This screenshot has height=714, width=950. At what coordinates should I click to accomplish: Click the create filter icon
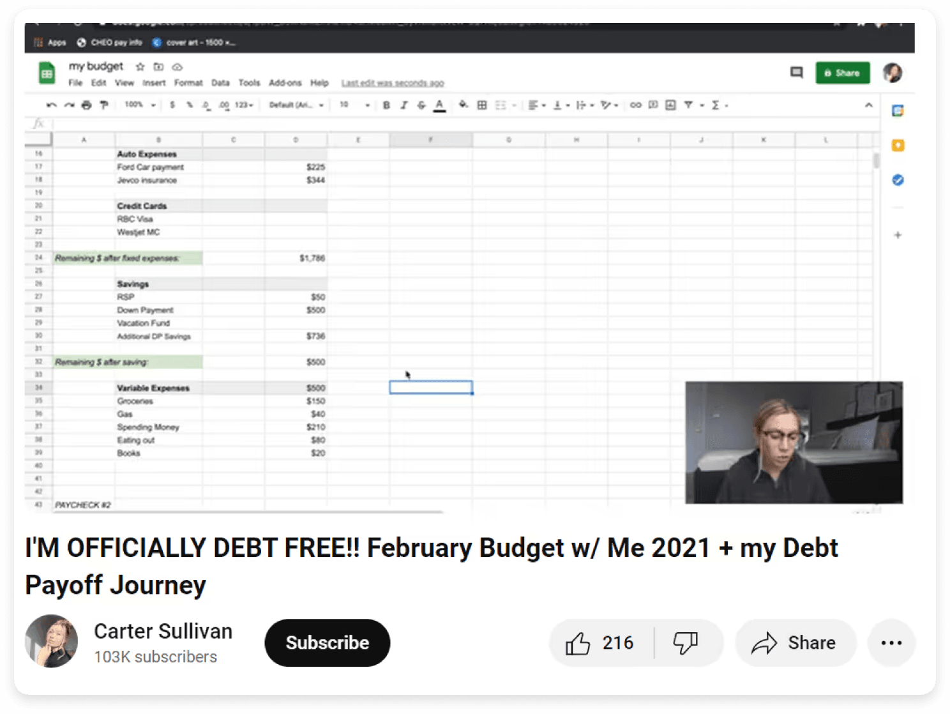(x=688, y=105)
